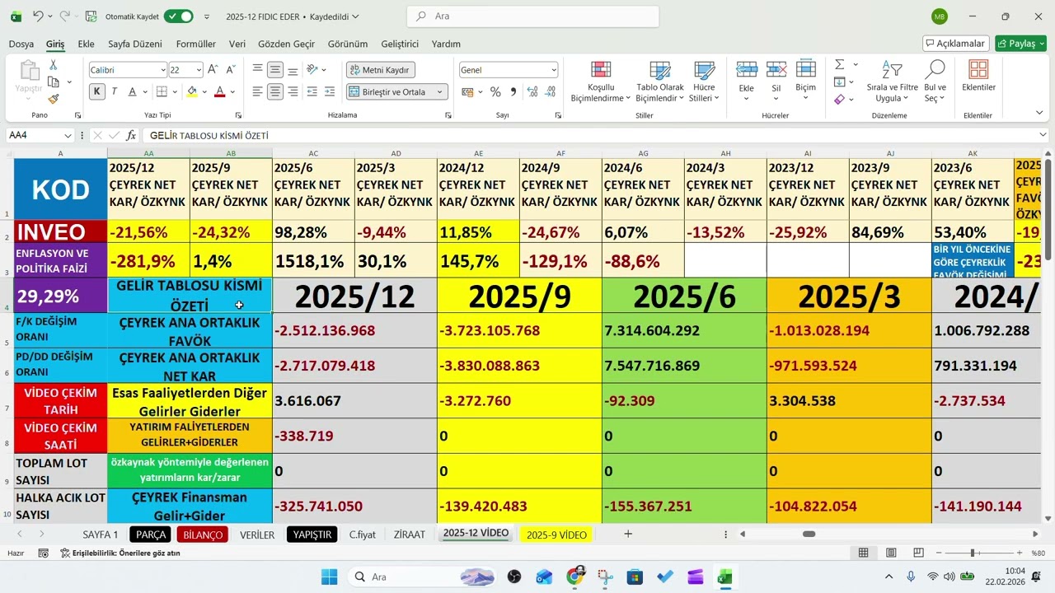Toggle left horizontal text alignment
Viewport: 1055px width, 593px height.
258,91
